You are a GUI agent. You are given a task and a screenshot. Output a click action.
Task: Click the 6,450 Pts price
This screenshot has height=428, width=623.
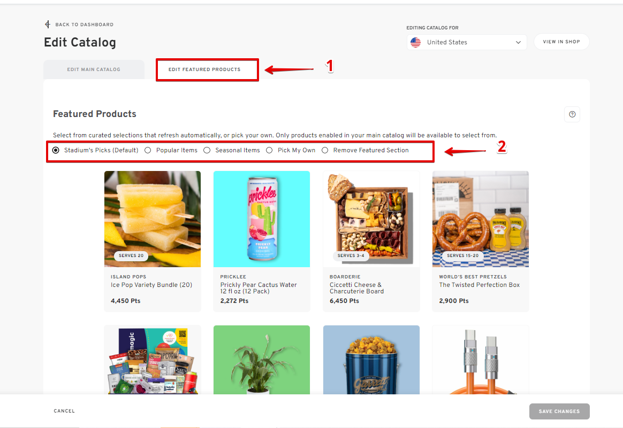point(344,301)
